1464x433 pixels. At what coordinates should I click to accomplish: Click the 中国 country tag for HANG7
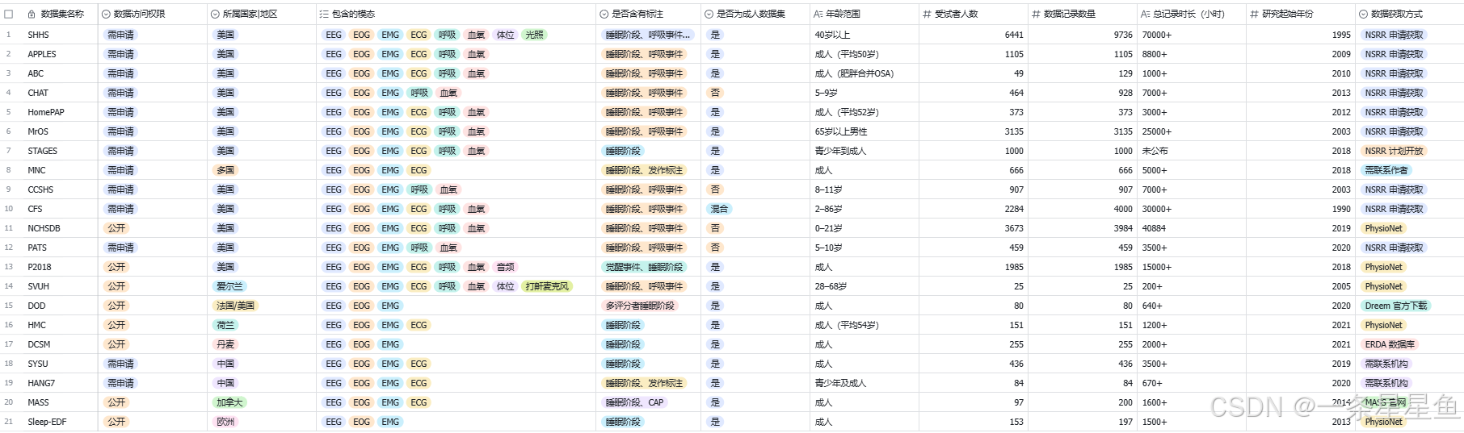coord(225,383)
